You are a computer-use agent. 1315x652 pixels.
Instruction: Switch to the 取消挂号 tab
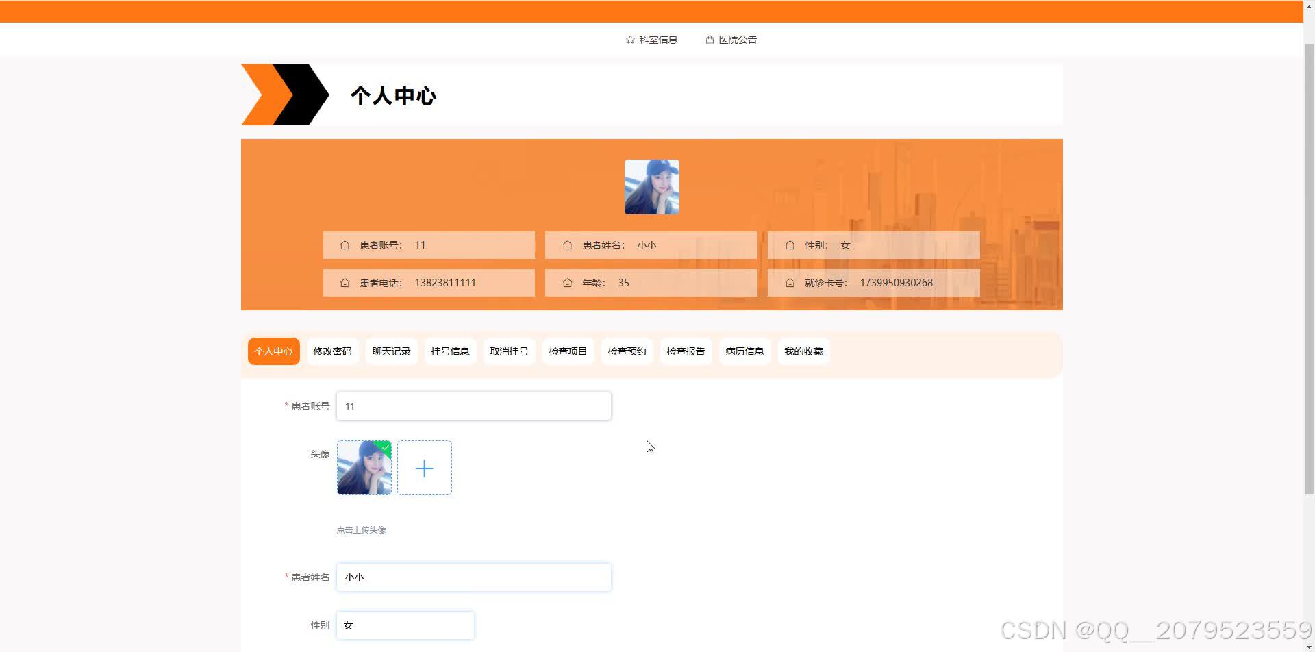click(x=509, y=351)
